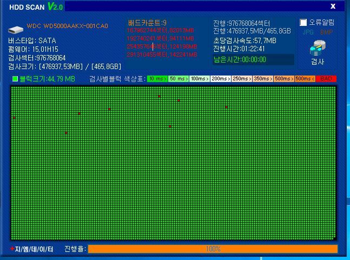This screenshot has height=260, width=350.
Task: Click the 진행율 label
Action: [x=75, y=249]
